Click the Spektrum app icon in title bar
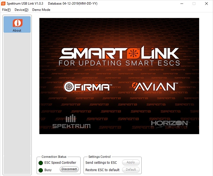 [x=3, y=4]
